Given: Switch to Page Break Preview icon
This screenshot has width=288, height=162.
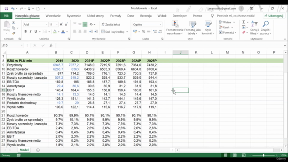Looking at the screenshot, I should 243,155.
